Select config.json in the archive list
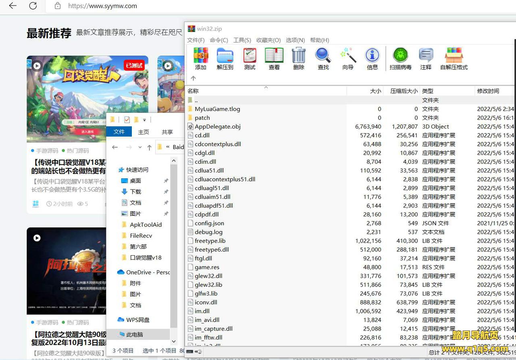The height and width of the screenshot is (360, 516). pos(209,223)
